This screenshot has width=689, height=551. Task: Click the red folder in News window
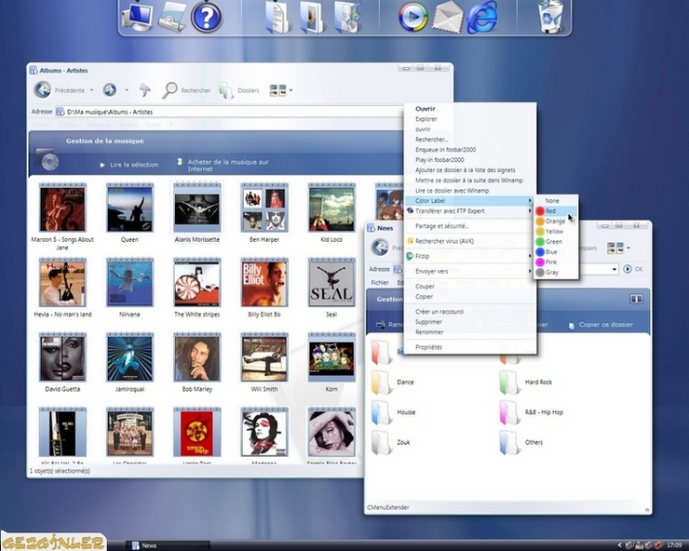381,352
